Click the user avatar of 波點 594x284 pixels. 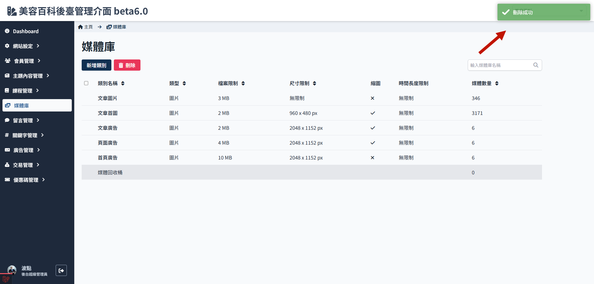tap(12, 270)
